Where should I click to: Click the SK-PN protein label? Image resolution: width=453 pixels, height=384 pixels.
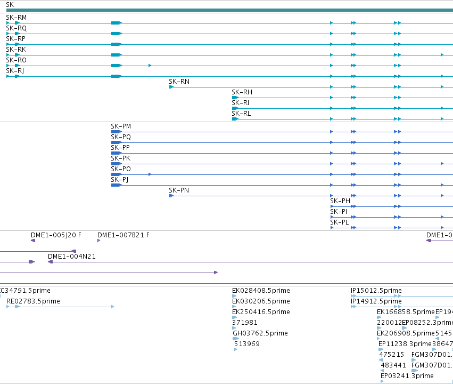pyautogui.click(x=179, y=190)
